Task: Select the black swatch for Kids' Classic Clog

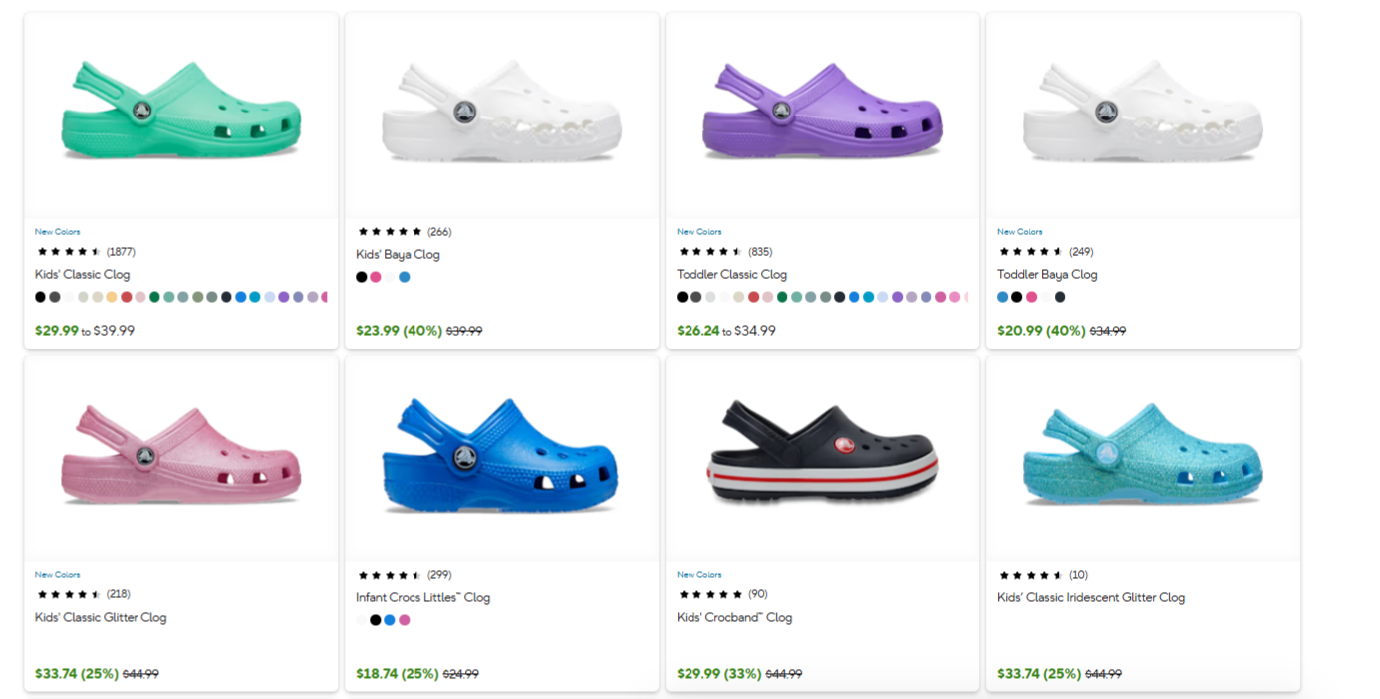Action: (40, 296)
